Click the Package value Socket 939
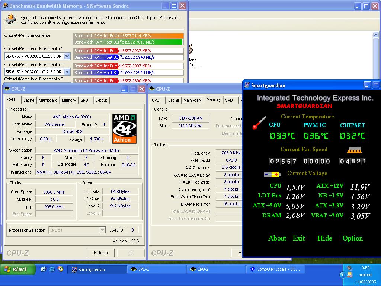Screen dimensions: 381x286 click(x=72, y=131)
